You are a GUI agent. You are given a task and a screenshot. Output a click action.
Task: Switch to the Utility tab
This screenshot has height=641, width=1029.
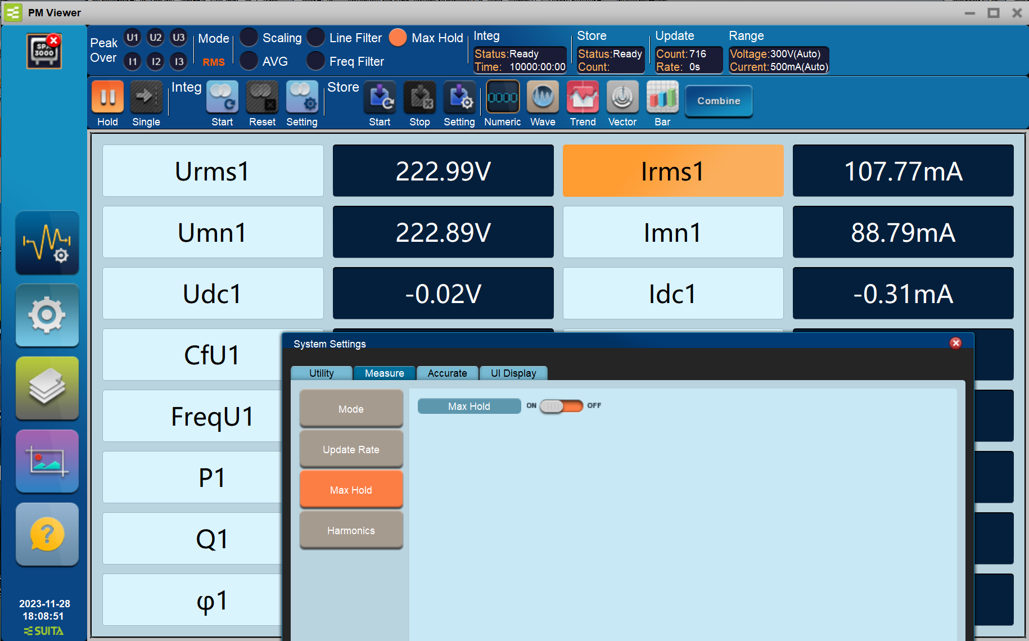point(322,373)
